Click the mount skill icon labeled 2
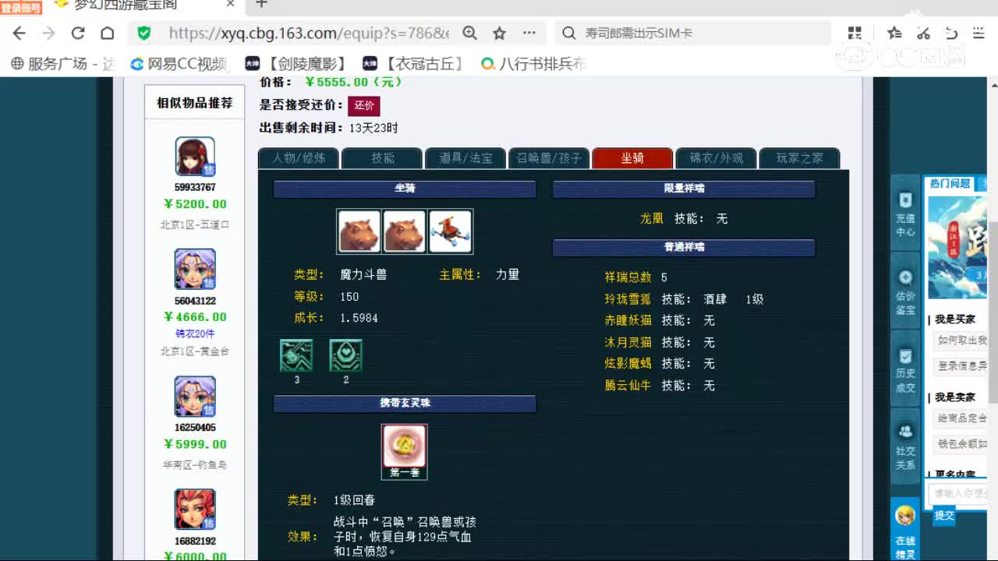 coord(345,355)
